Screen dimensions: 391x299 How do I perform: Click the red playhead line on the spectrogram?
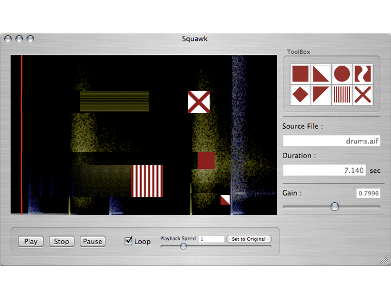[22, 135]
